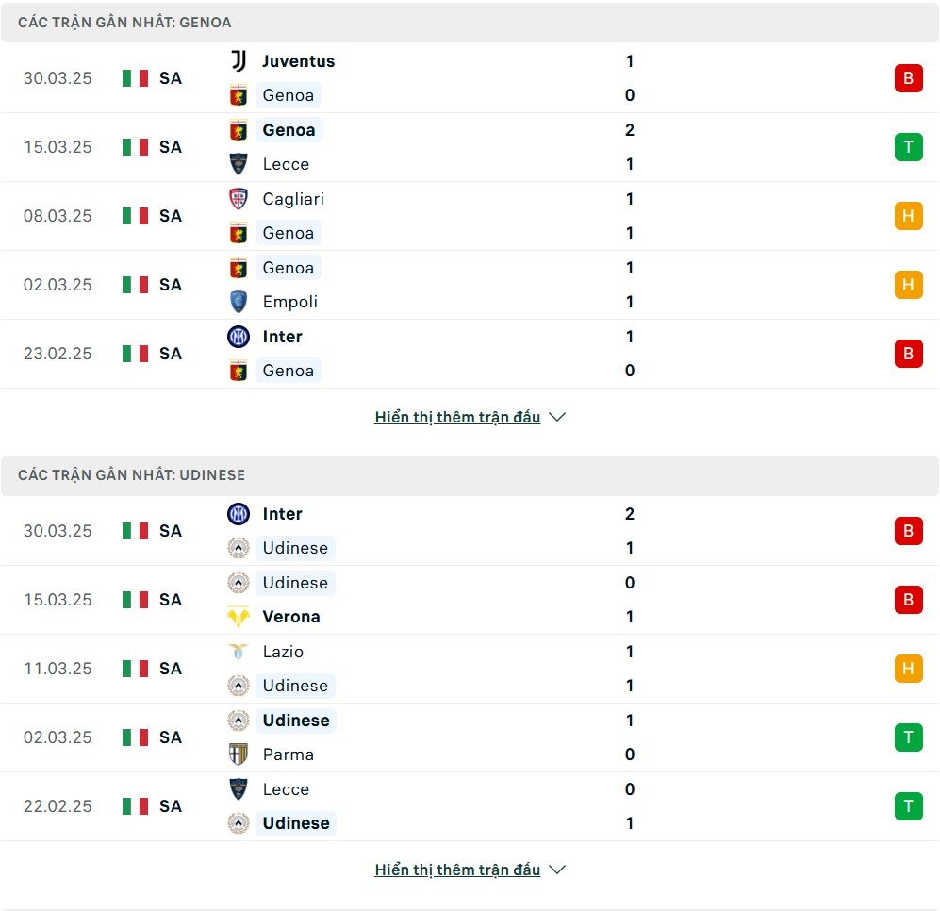Open 'Hiển thị thêm trận đấu' link under Udinese
This screenshot has height=911, width=940.
pyautogui.click(x=457, y=870)
